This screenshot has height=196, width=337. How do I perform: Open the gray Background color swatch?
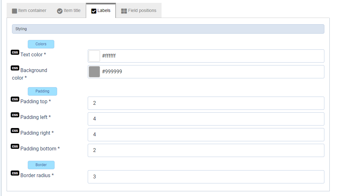94,72
